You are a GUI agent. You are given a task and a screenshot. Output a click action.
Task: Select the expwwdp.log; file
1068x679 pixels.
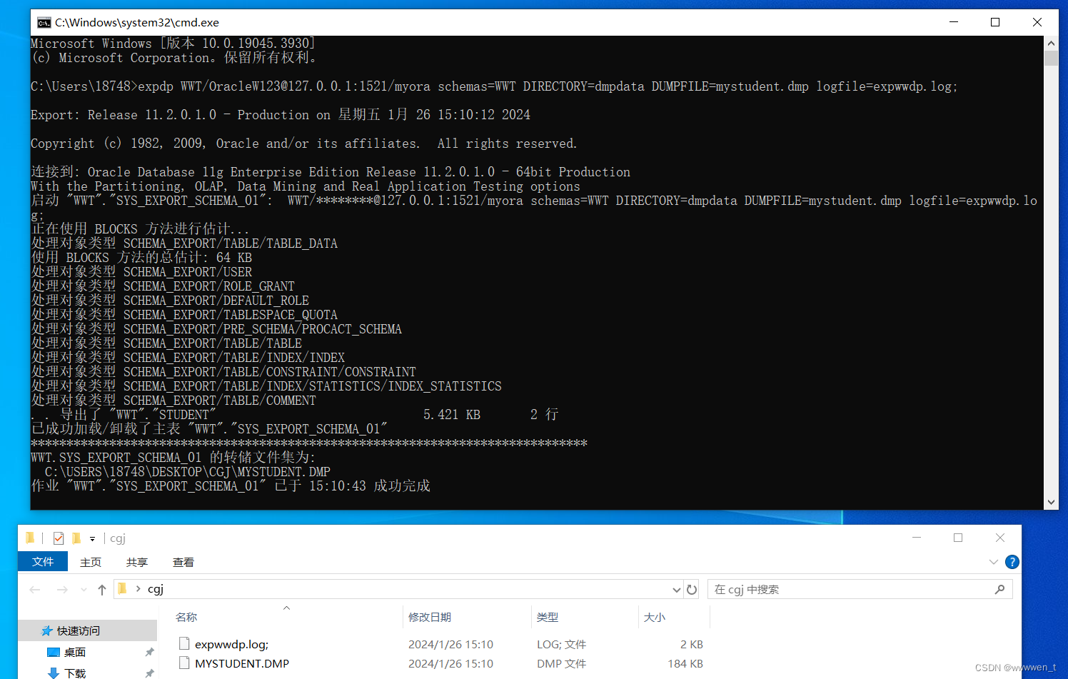pyautogui.click(x=231, y=644)
